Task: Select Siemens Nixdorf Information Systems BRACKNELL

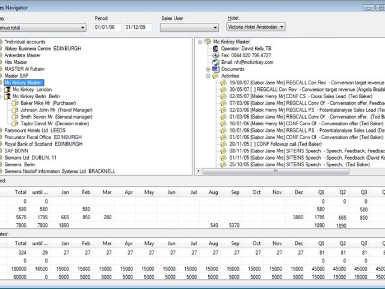Action: tap(60, 171)
